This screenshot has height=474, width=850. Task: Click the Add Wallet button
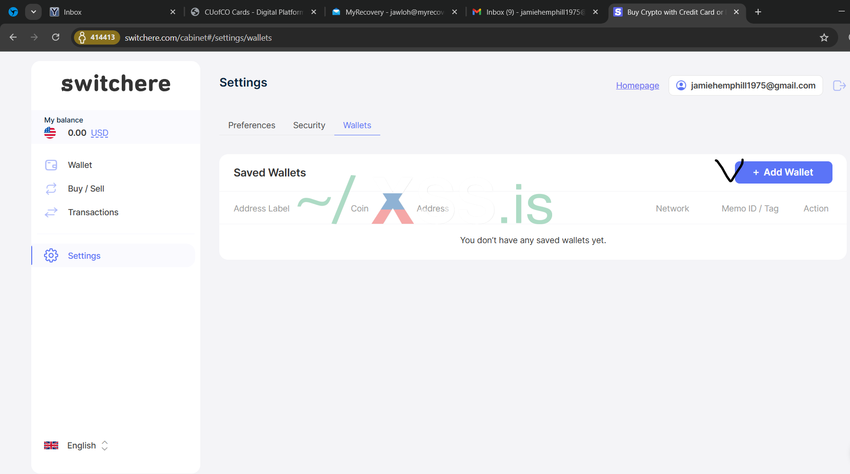784,172
